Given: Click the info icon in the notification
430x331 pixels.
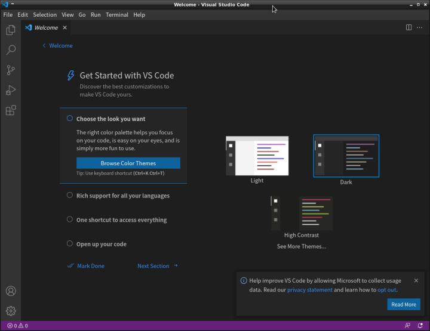Looking at the screenshot, I should tap(244, 281).
